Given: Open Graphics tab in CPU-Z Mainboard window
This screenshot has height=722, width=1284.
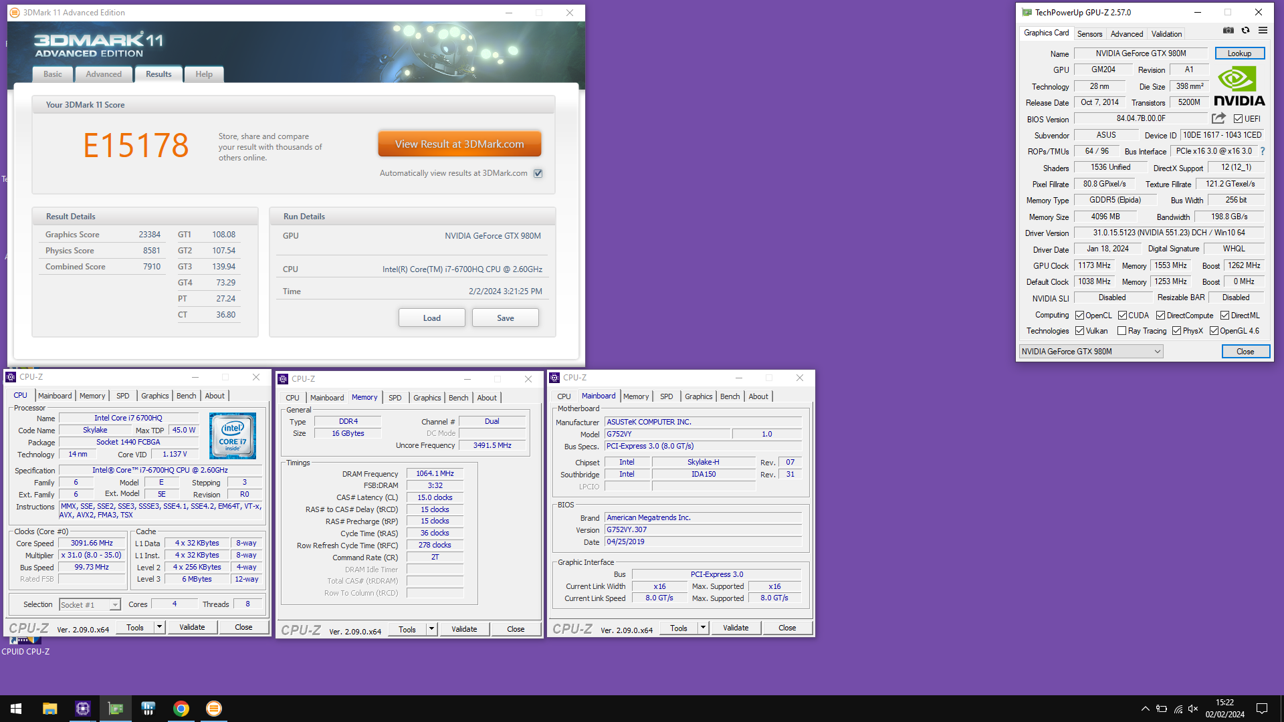Looking at the screenshot, I should tap(698, 396).
